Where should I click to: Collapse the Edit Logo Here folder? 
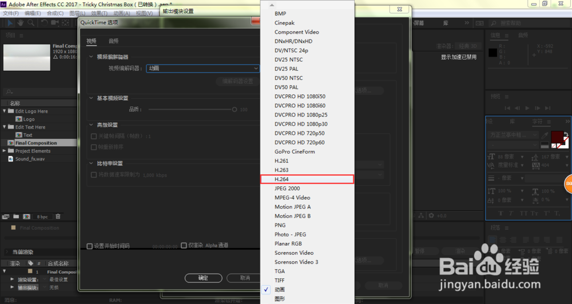[x=5, y=111]
